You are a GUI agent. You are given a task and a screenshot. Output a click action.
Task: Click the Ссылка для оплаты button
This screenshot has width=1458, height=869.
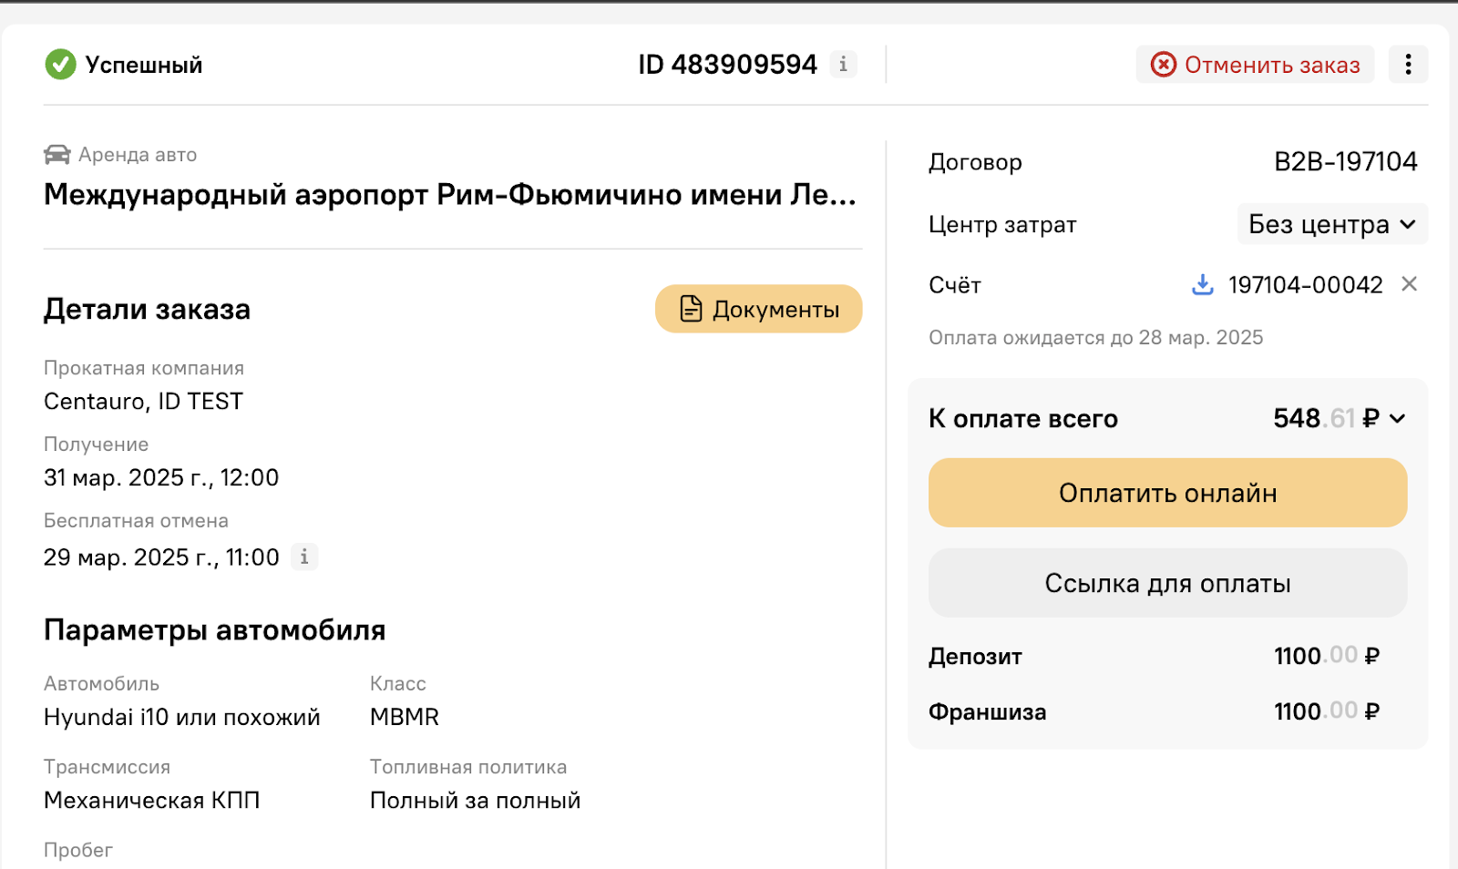pyautogui.click(x=1167, y=583)
